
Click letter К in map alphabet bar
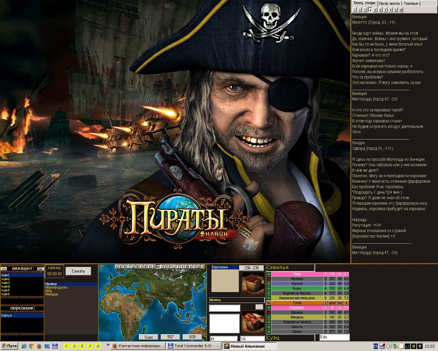coord(150,267)
